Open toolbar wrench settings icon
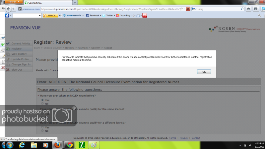265x149 pixels. click(x=259, y=15)
